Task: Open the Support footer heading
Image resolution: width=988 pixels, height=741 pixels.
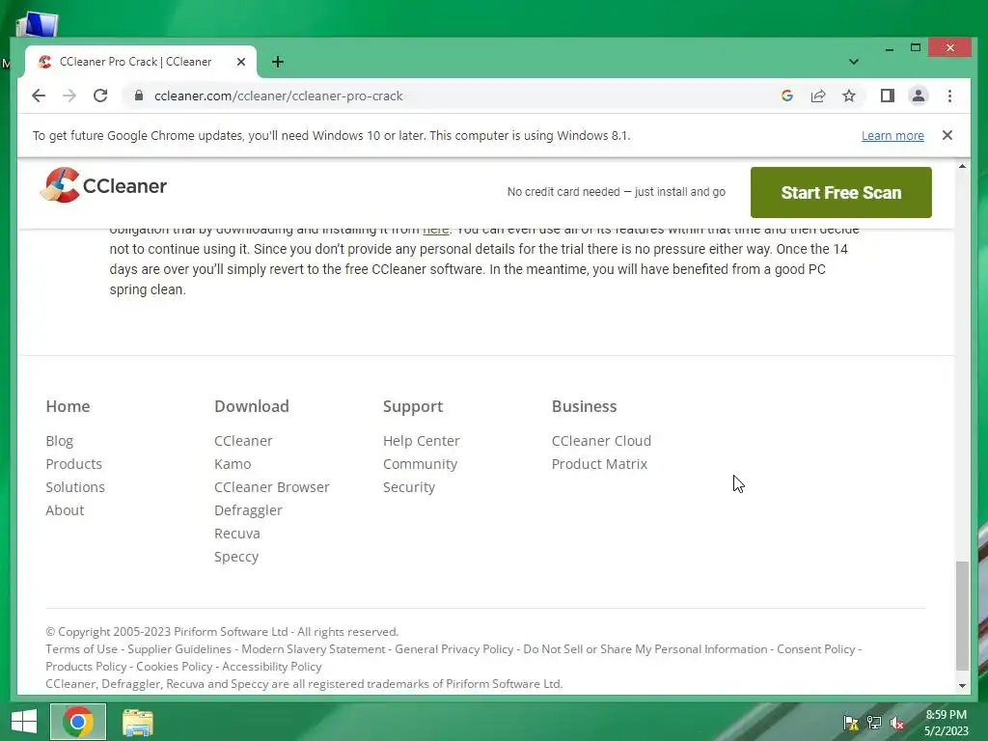Action: pos(413,407)
